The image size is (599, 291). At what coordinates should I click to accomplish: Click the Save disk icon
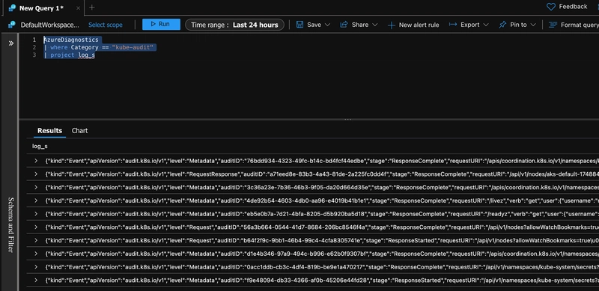pos(300,25)
